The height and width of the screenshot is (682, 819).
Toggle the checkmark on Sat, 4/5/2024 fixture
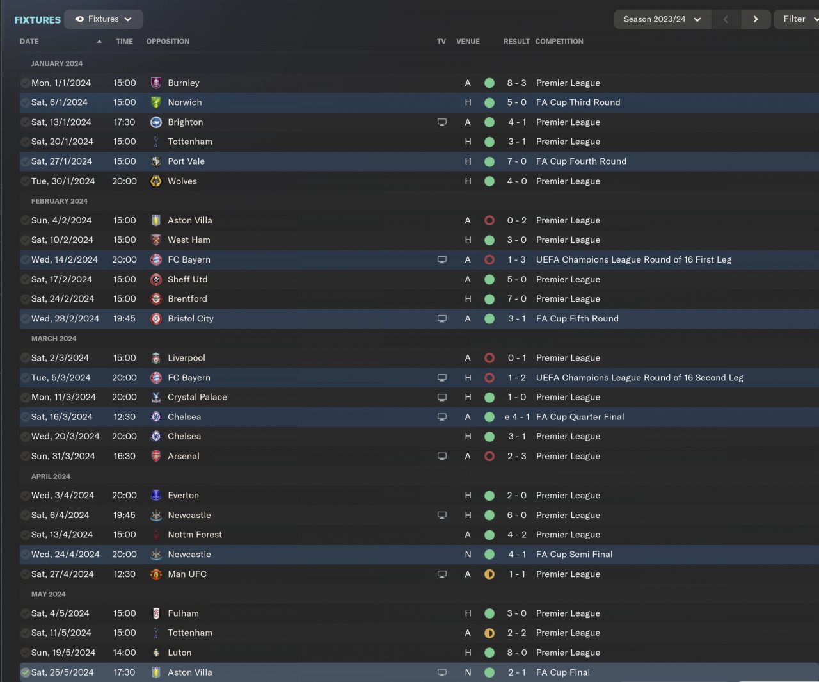pos(25,613)
